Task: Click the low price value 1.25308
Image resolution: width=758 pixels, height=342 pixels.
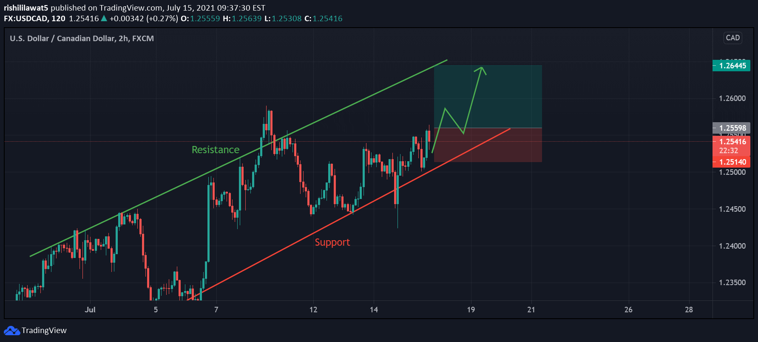Action: (287, 19)
